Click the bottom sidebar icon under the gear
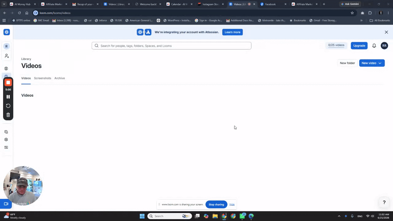 [x=6, y=147]
